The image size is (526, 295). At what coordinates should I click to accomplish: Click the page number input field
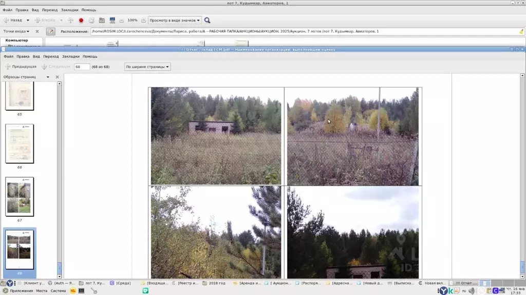pyautogui.click(x=82, y=67)
